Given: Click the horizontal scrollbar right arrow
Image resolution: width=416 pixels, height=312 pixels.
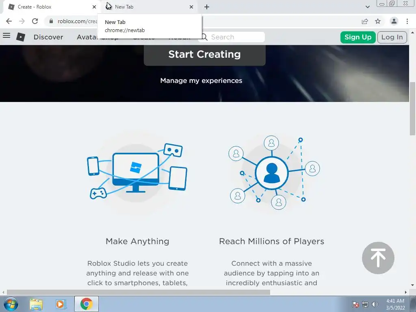Looking at the screenshot, I should coord(406,292).
